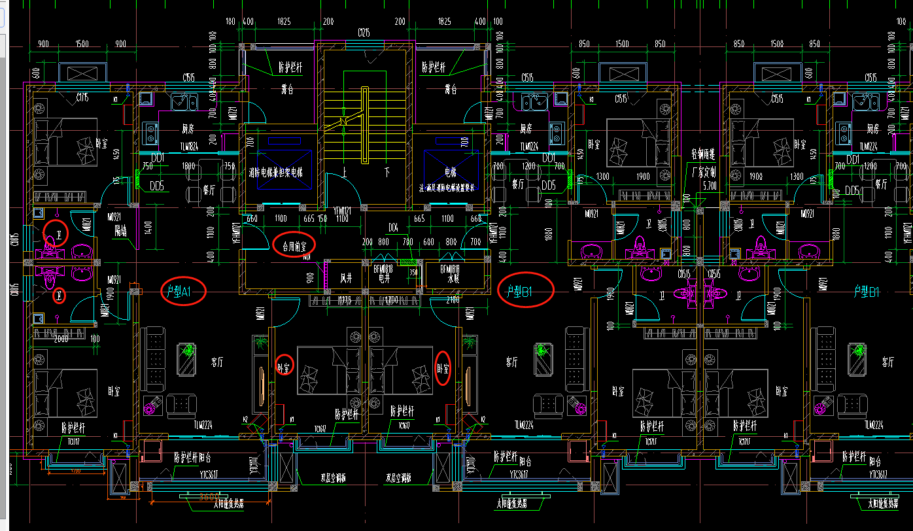Click the kitchen sink block above TLM1824
Viewport: 913px width, 531px height.
click(x=186, y=101)
